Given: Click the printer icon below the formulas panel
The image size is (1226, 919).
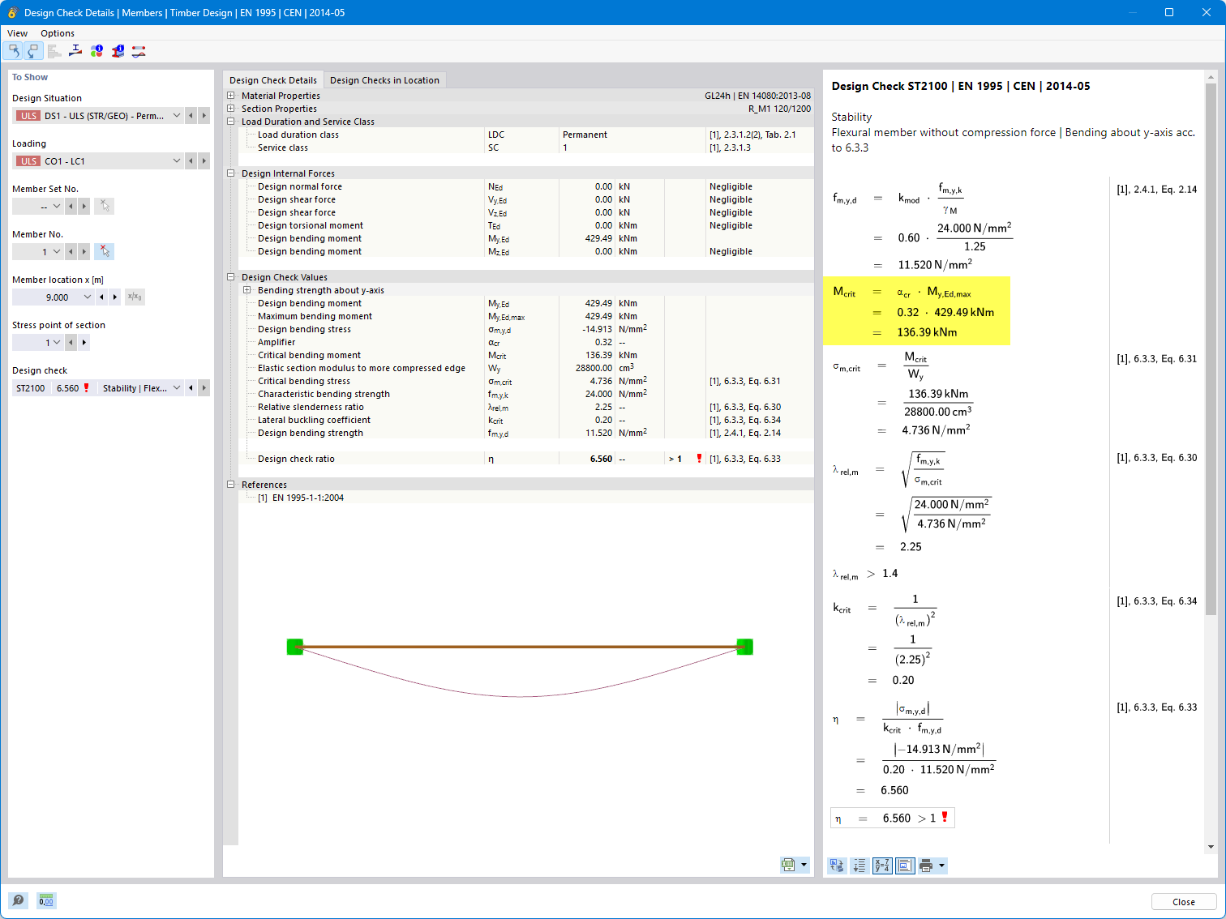Looking at the screenshot, I should 926,865.
